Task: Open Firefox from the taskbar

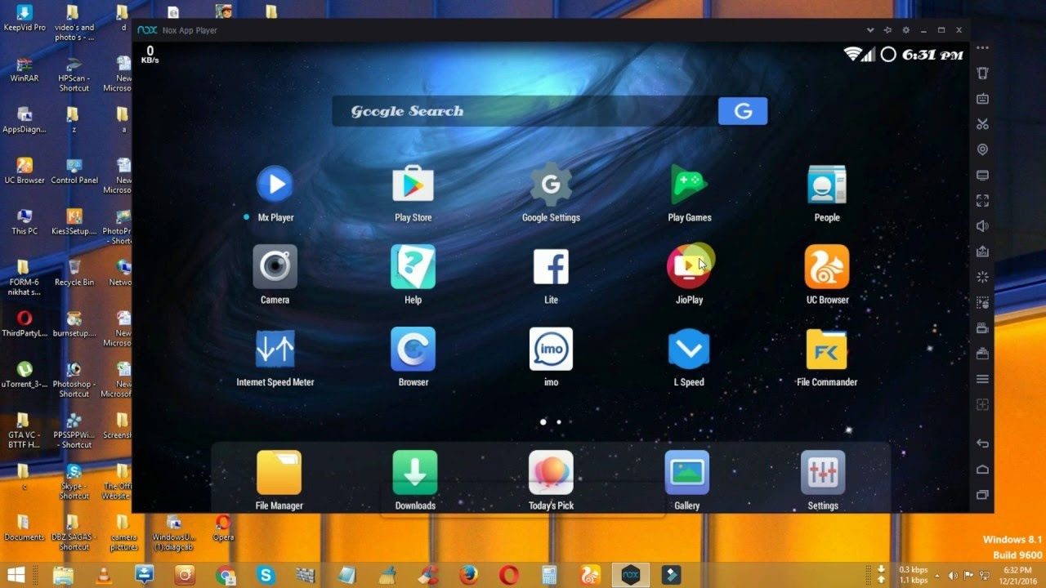Action: pyautogui.click(x=468, y=575)
